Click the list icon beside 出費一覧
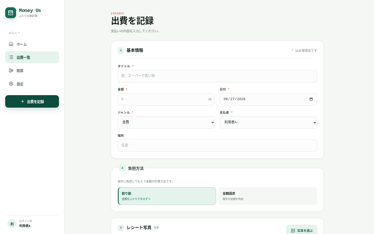The width and height of the screenshot is (374, 234). pos(11,57)
